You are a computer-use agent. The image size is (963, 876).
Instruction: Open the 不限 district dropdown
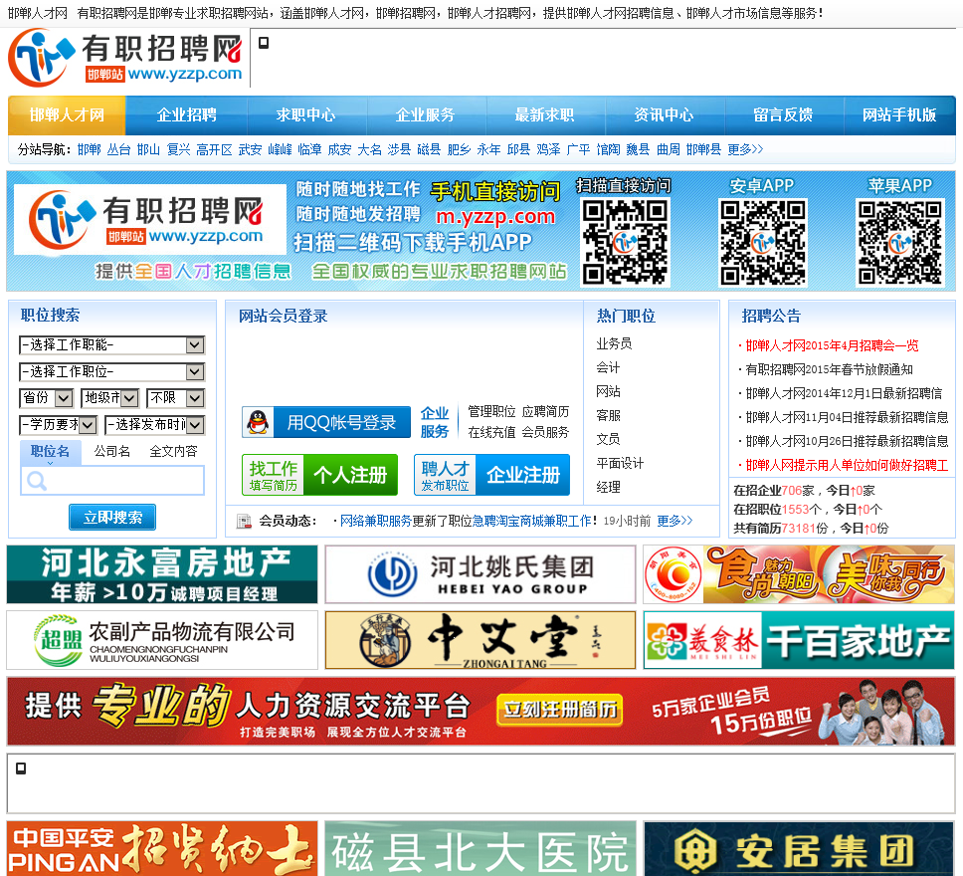[176, 398]
